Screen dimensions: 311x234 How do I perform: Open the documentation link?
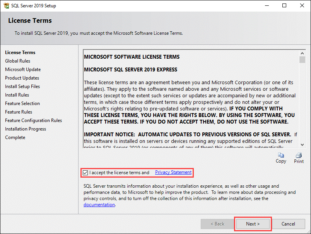(x=99, y=205)
